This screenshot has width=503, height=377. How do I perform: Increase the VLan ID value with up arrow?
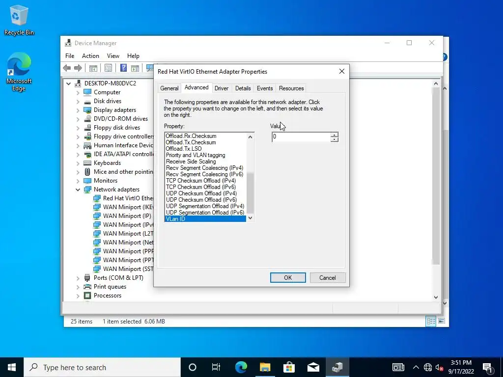click(334, 135)
